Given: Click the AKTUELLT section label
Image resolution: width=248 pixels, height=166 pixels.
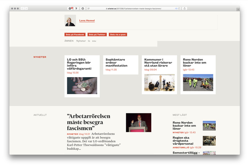Looking at the screenshot, I should (x=40, y=115).
